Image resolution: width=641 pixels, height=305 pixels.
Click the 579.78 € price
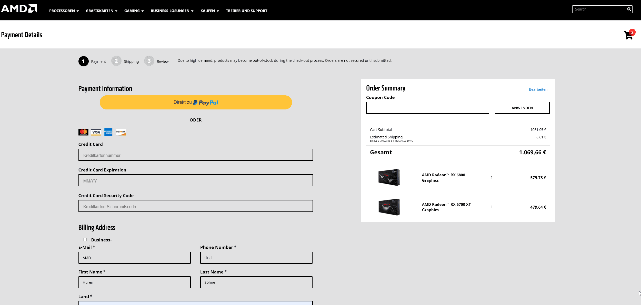(x=538, y=178)
